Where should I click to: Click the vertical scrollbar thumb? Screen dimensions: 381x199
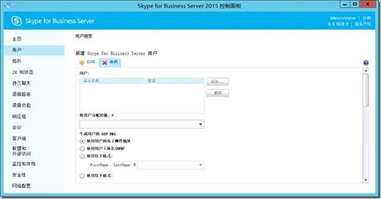point(366,90)
